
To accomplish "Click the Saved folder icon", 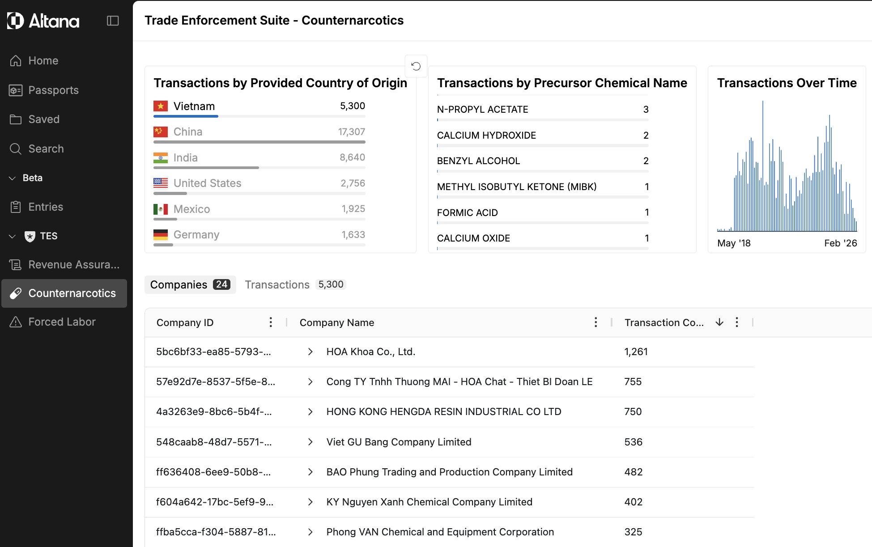I will pyautogui.click(x=16, y=119).
